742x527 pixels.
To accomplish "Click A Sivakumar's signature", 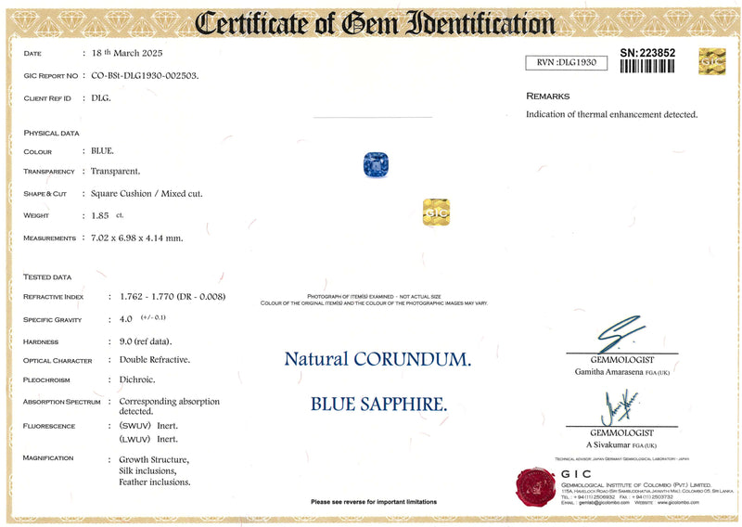I will (x=620, y=407).
